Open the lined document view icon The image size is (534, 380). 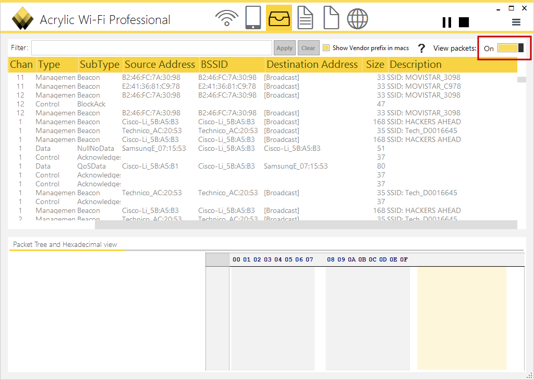(x=305, y=18)
